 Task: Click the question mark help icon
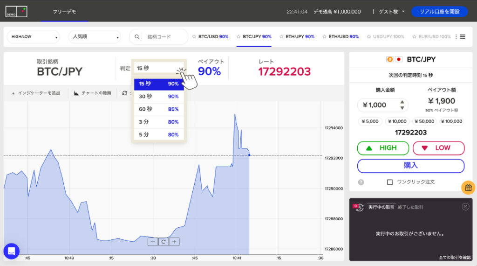pyautogui.click(x=361, y=182)
